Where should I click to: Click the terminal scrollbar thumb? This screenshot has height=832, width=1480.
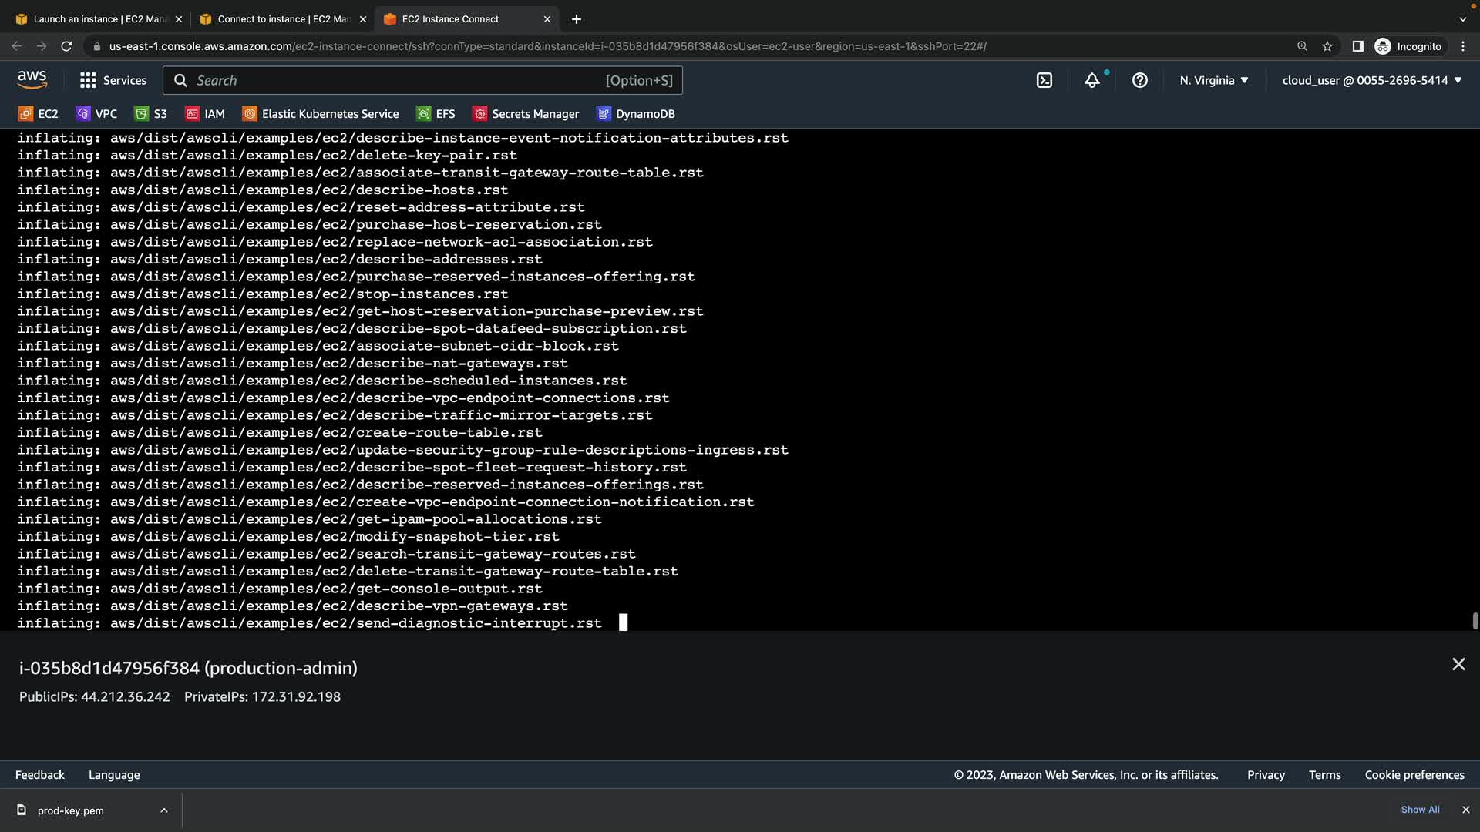point(1475,620)
